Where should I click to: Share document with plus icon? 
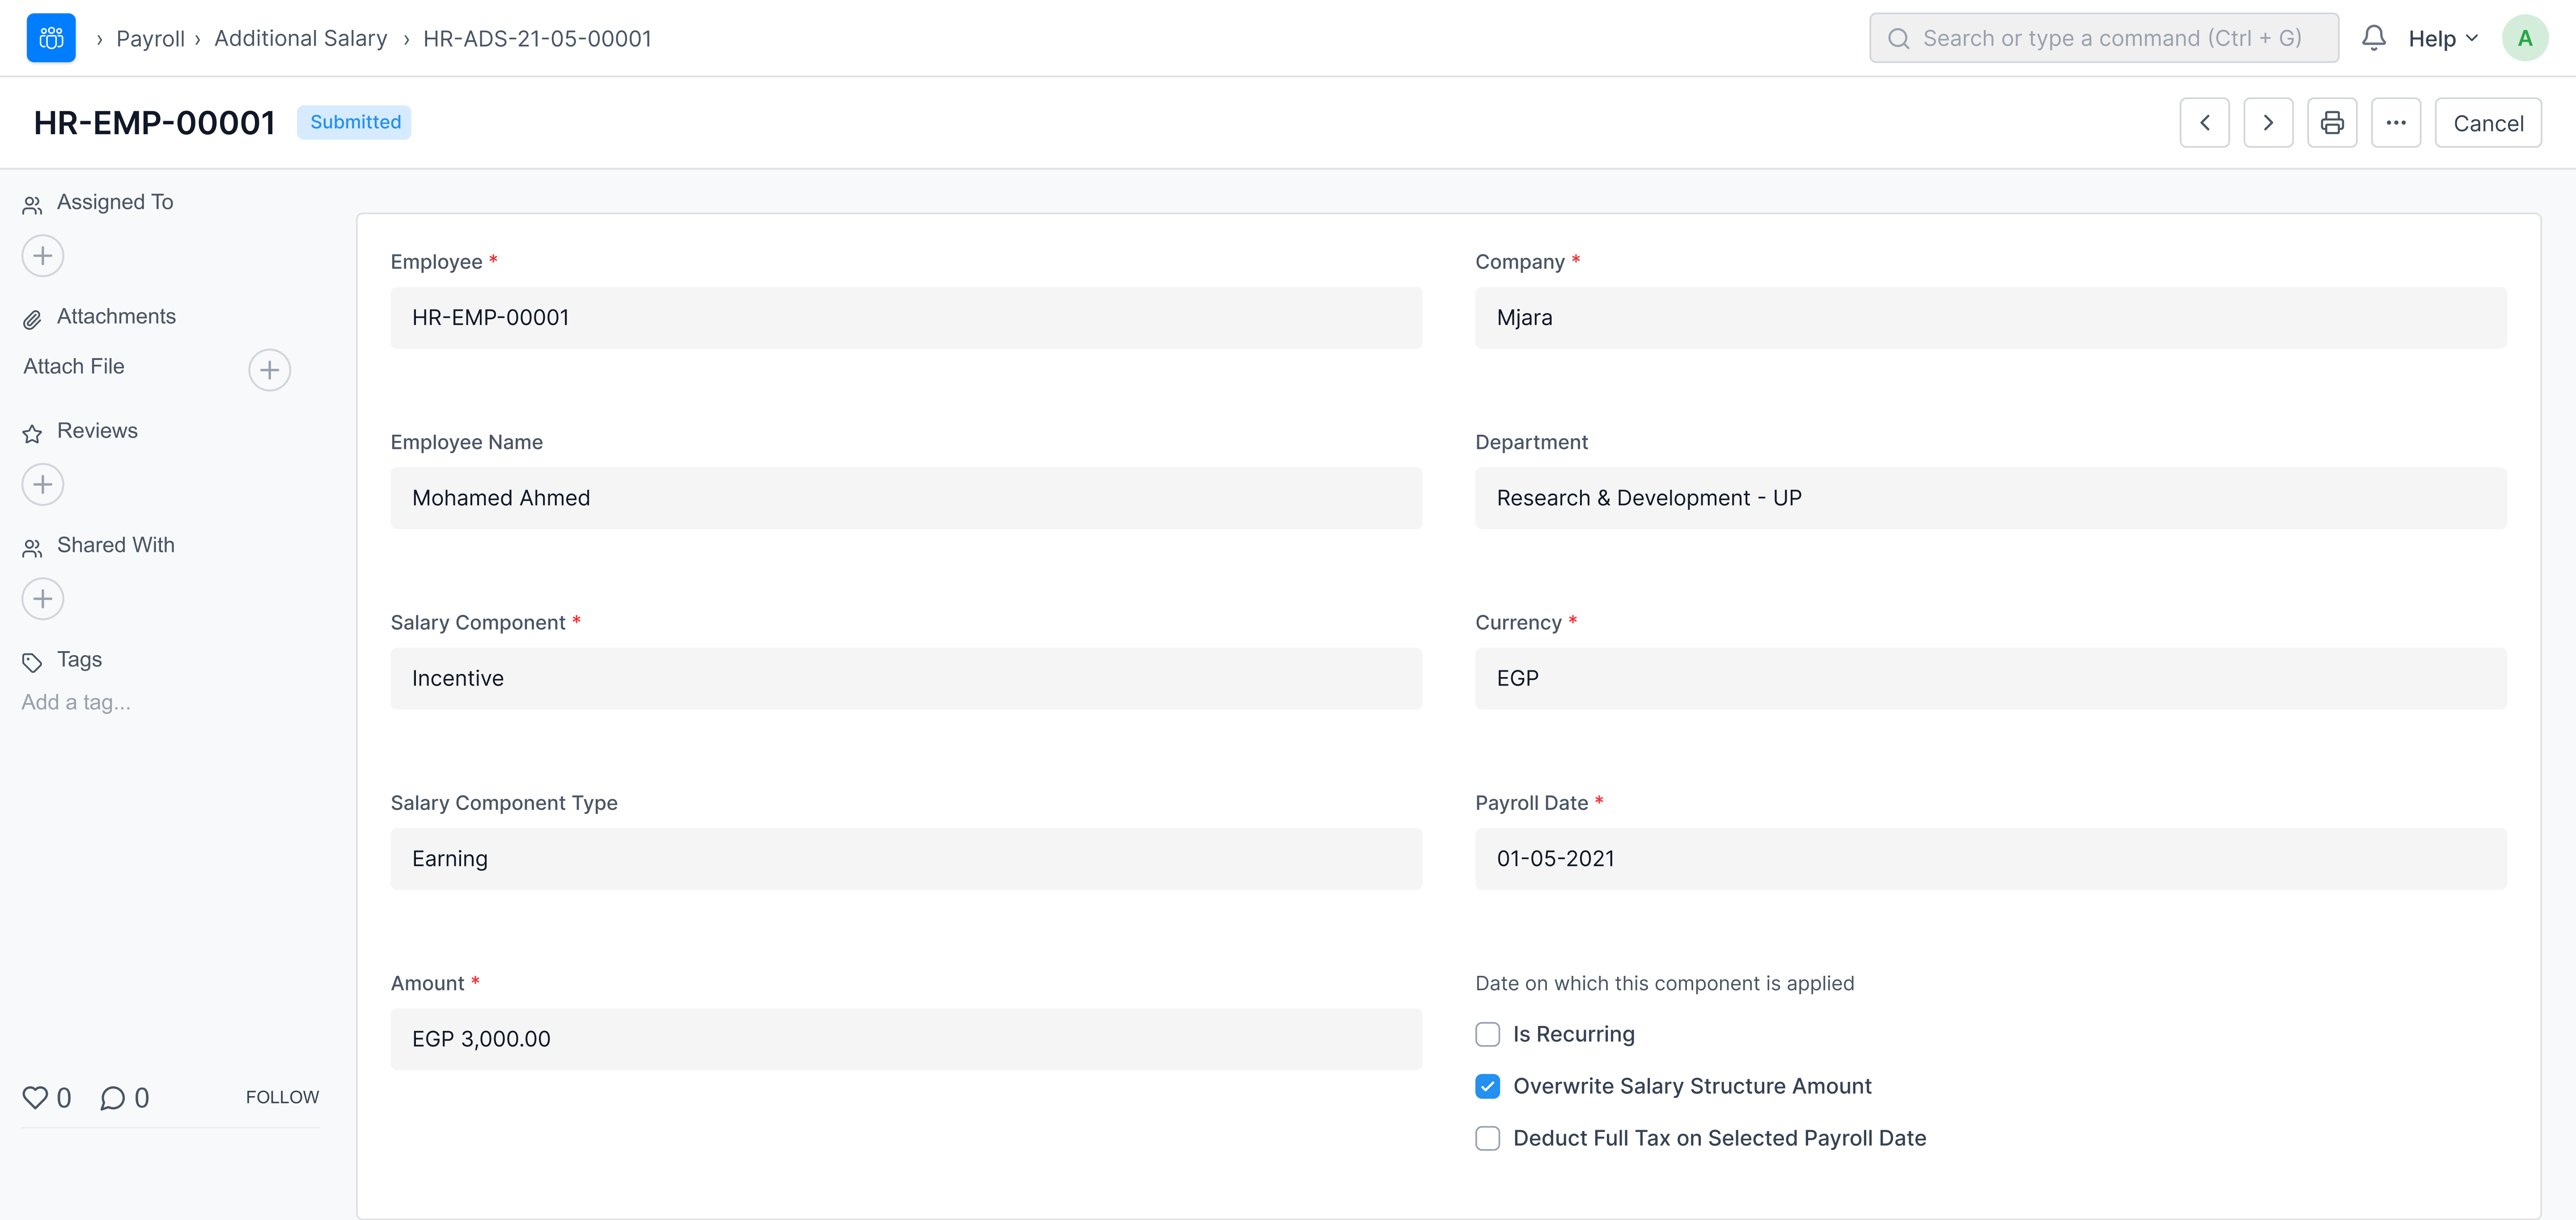[43, 599]
